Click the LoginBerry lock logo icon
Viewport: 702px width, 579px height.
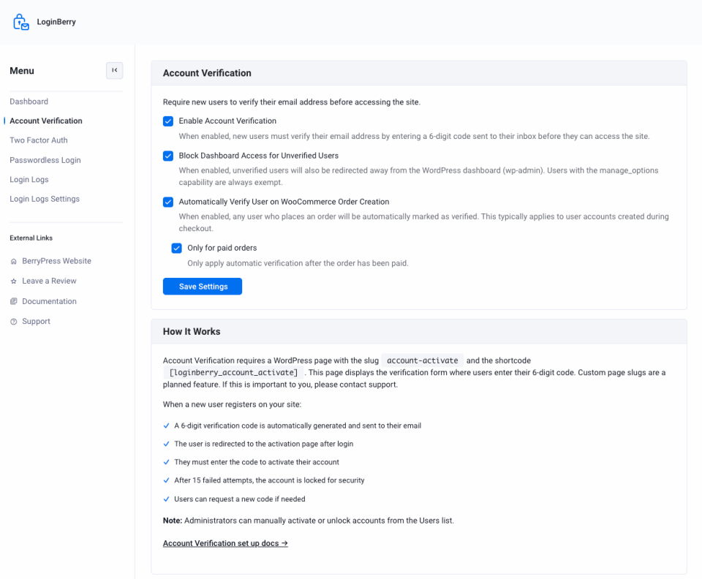click(x=21, y=22)
